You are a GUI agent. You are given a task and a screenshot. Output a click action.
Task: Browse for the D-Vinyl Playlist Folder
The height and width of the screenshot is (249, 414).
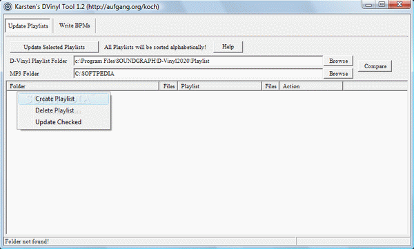pyautogui.click(x=339, y=61)
